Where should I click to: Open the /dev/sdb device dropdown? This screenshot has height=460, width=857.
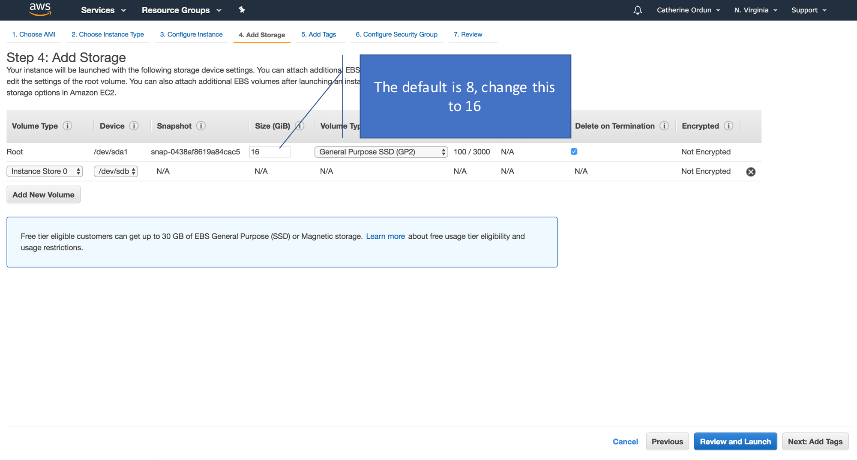[116, 171]
